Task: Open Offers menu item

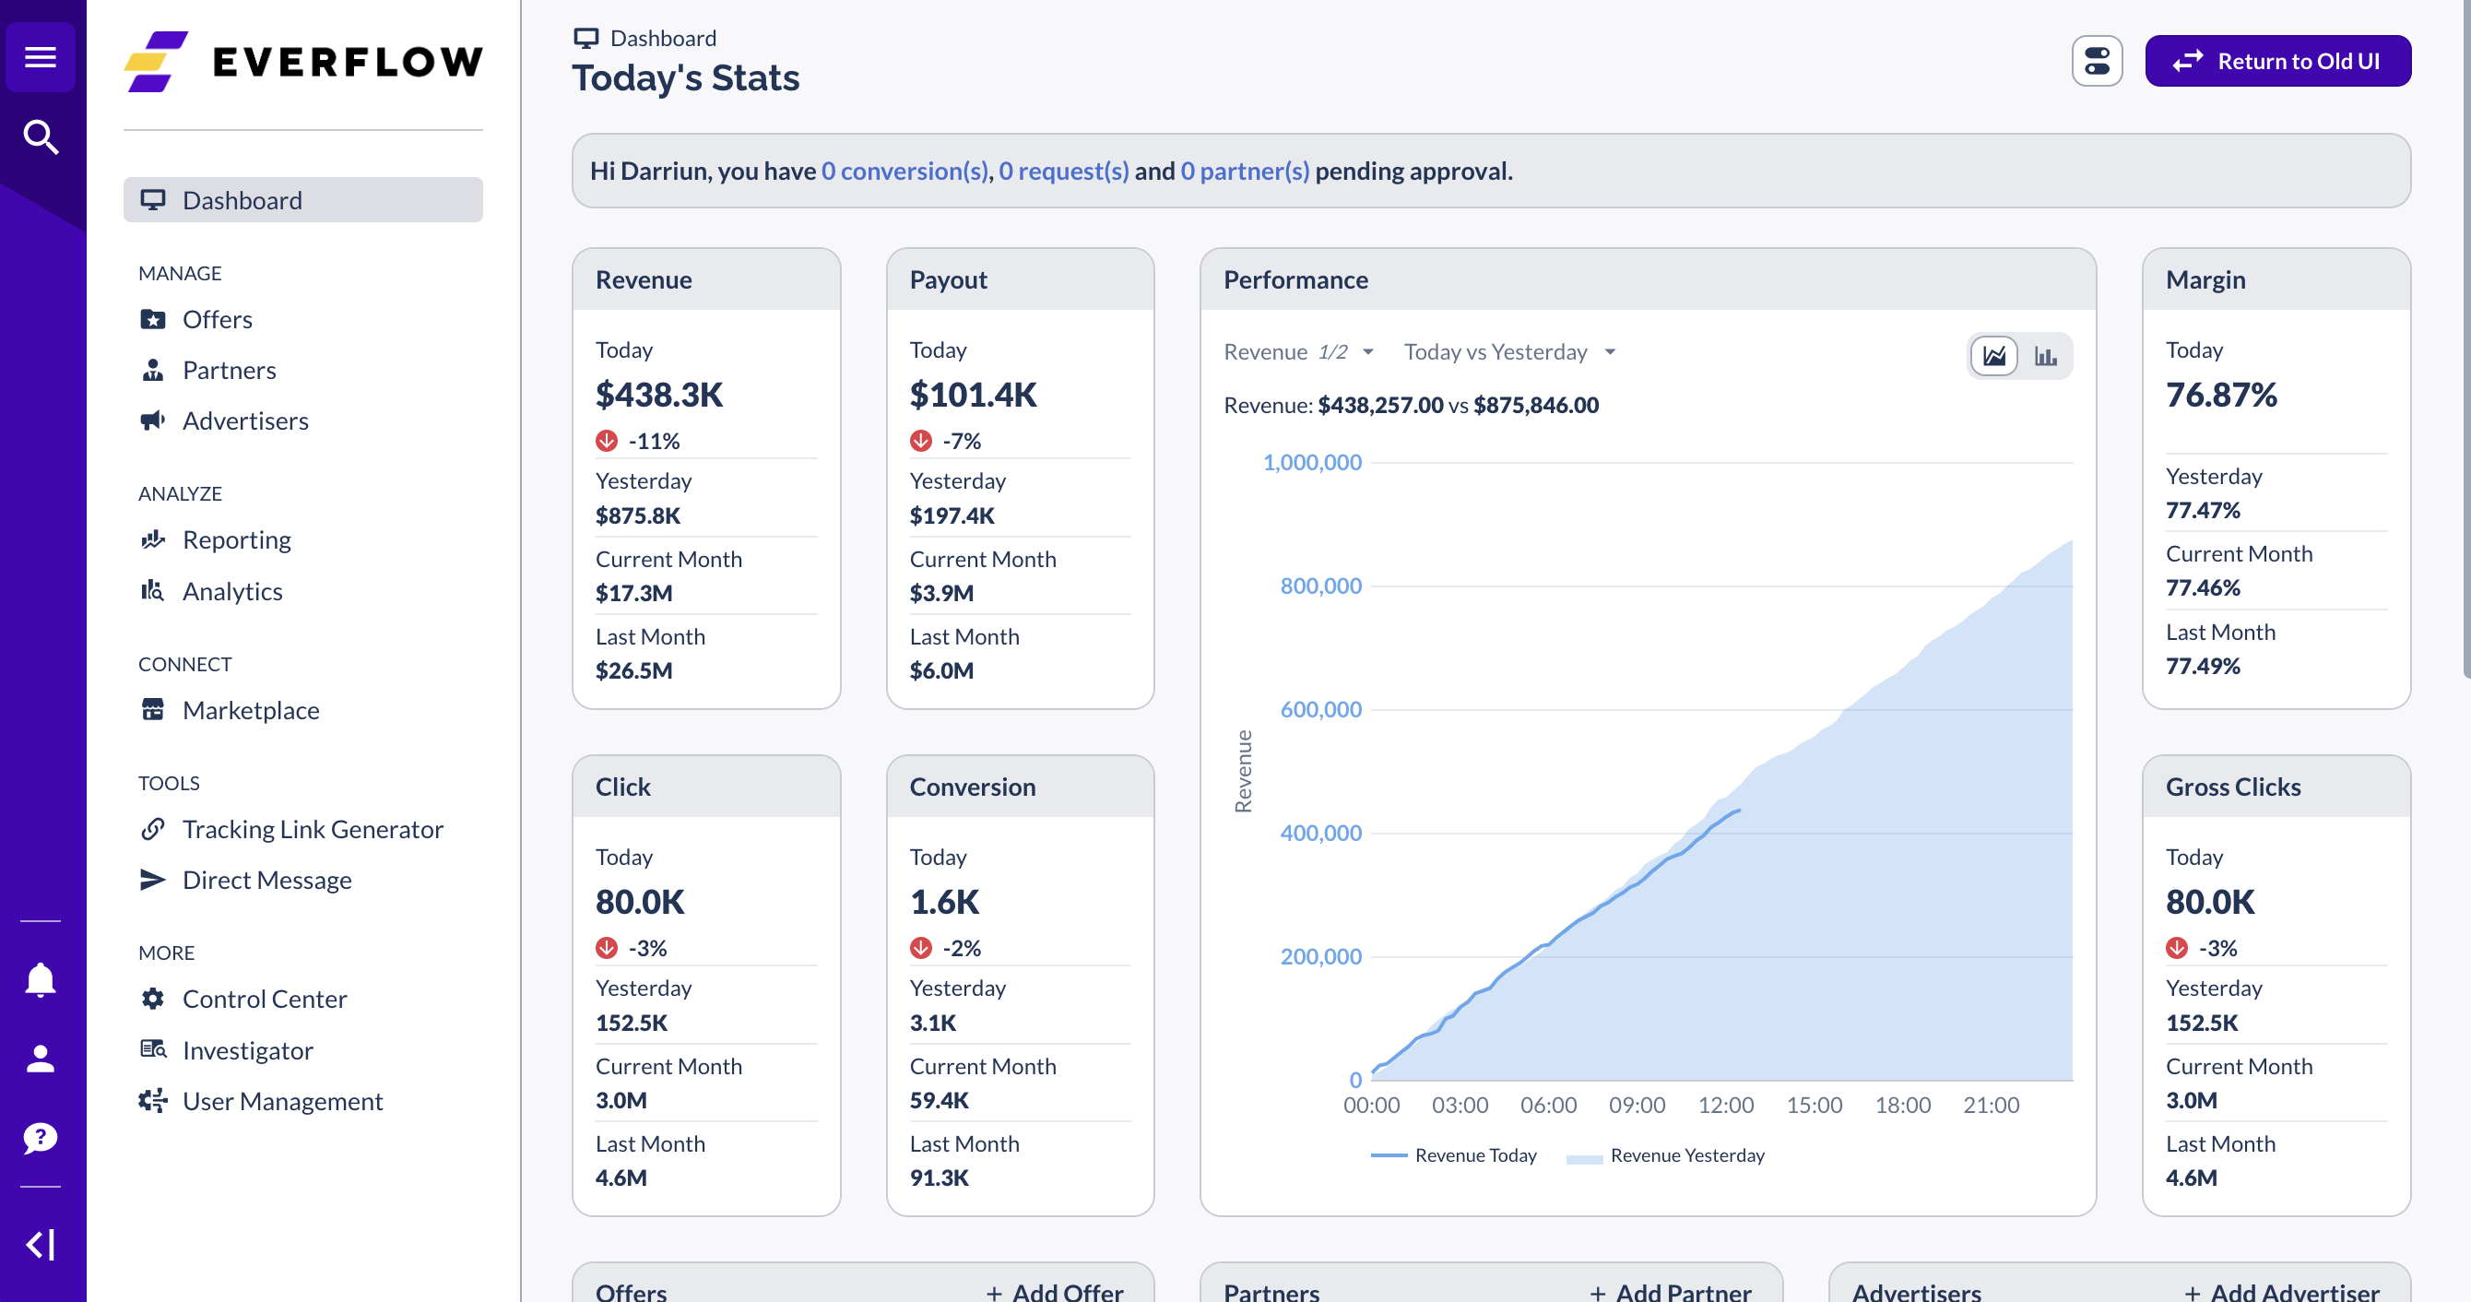Action: pyautogui.click(x=218, y=318)
